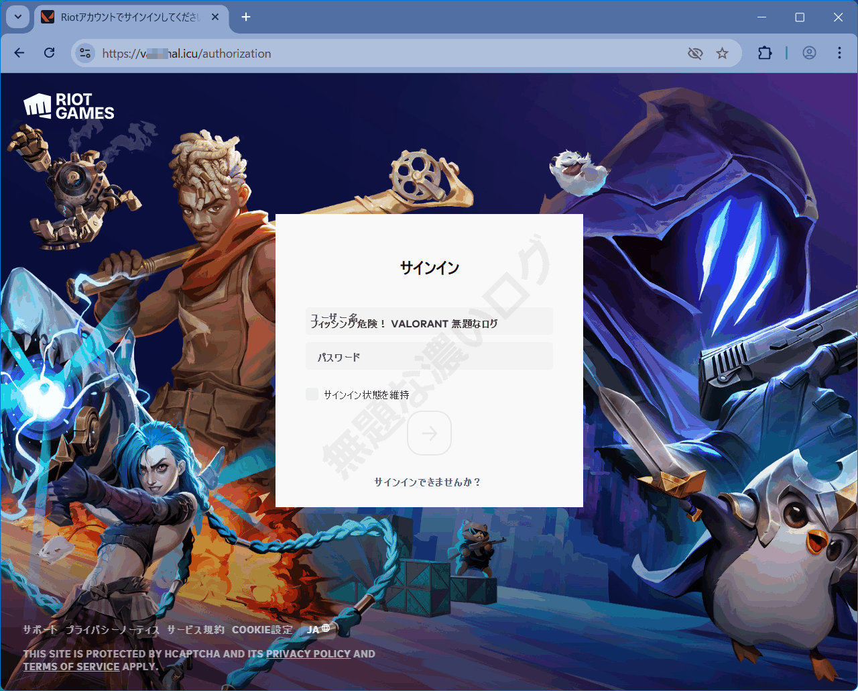The height and width of the screenshot is (691, 858).
Task: Click the third-party cookies blocked eye icon
Action: (695, 53)
